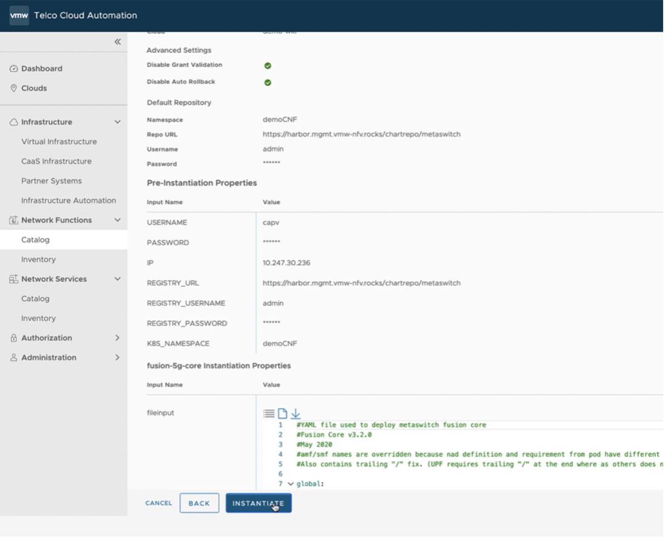Click fusion-5g-core Instantiation Properties heading
The height and width of the screenshot is (539, 665).
point(219,366)
